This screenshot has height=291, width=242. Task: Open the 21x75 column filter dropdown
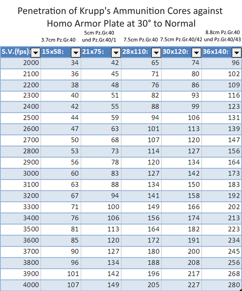click(116, 53)
